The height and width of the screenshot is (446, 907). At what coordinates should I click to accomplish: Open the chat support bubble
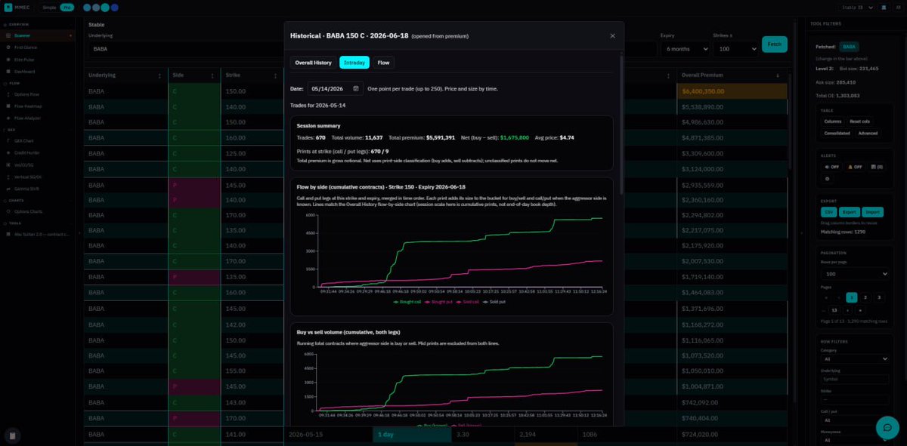coord(887,427)
